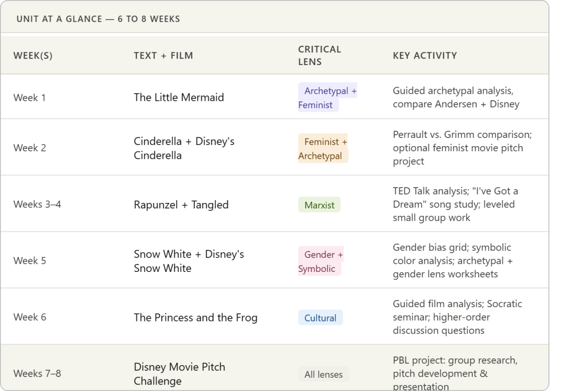
Task: Select the KEY ACTIVITY column header
Action: [425, 55]
